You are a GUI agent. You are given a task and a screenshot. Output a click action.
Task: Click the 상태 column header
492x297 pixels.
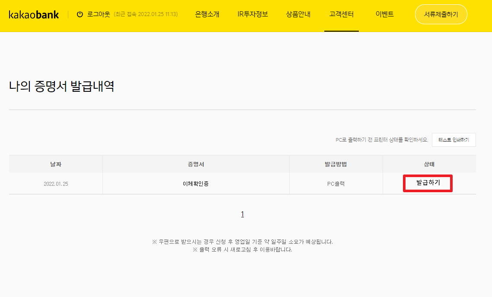click(x=429, y=164)
